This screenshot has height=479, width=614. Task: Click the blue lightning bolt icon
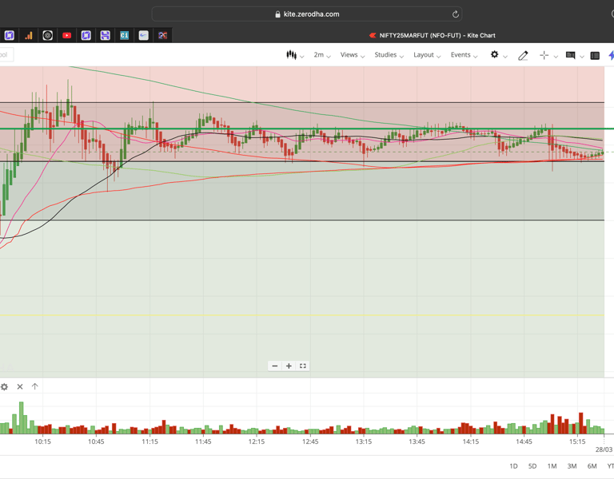[x=612, y=55]
